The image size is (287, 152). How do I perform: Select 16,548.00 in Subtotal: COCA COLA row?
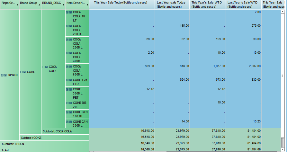coord(147,131)
